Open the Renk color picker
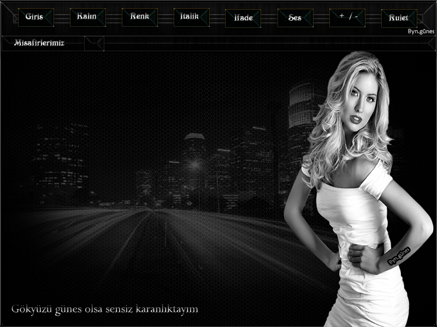This screenshot has height=327, width=437. [x=139, y=17]
